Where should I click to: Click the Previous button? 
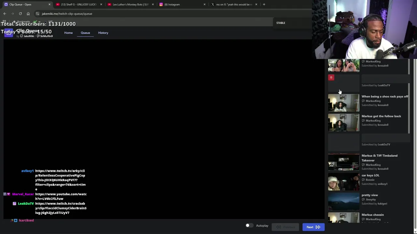tap(285, 227)
